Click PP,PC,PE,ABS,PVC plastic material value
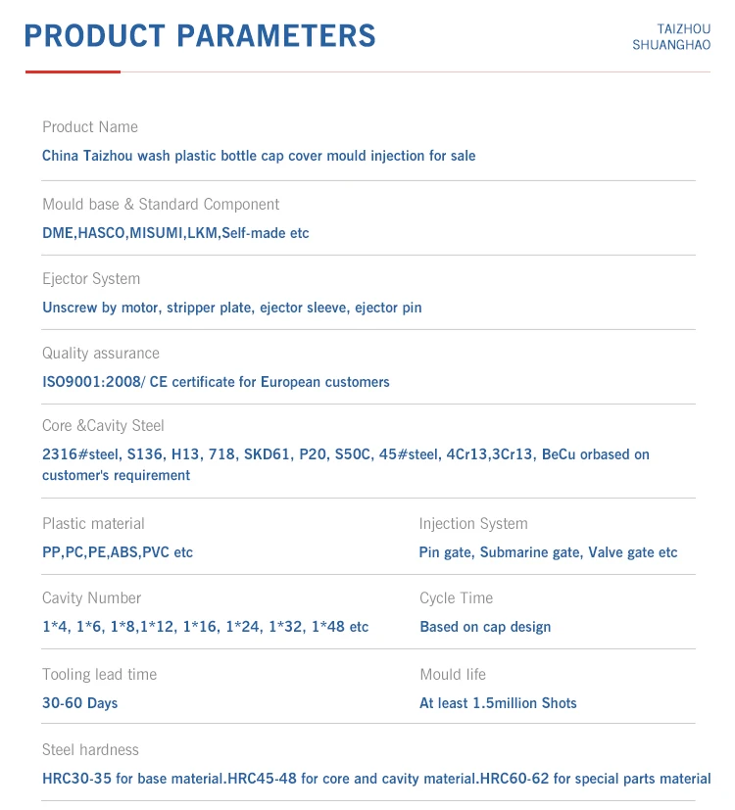 [x=118, y=552]
